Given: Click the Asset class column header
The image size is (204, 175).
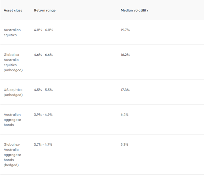Looking at the screenshot, I should point(13,10).
